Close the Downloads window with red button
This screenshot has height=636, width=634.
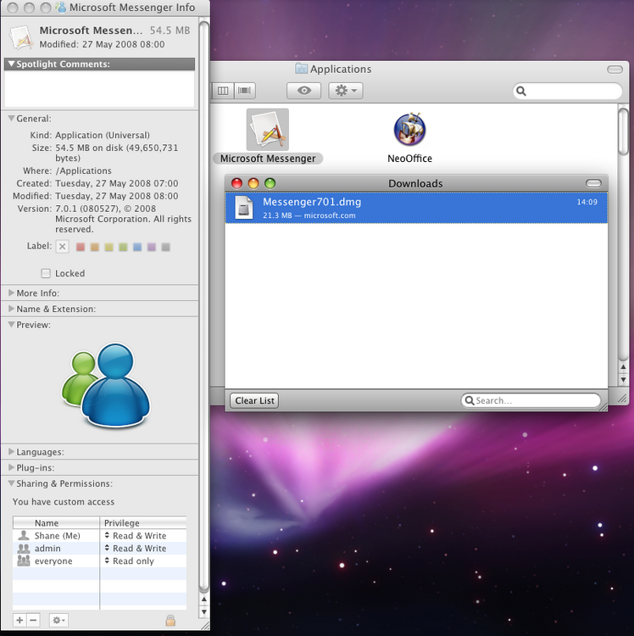point(236,183)
